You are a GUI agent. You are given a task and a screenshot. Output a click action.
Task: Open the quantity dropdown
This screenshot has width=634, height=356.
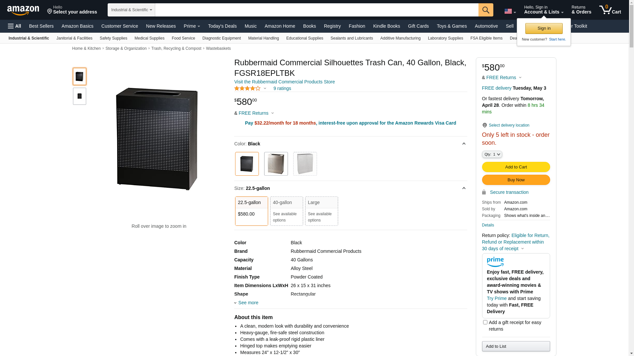point(492,154)
